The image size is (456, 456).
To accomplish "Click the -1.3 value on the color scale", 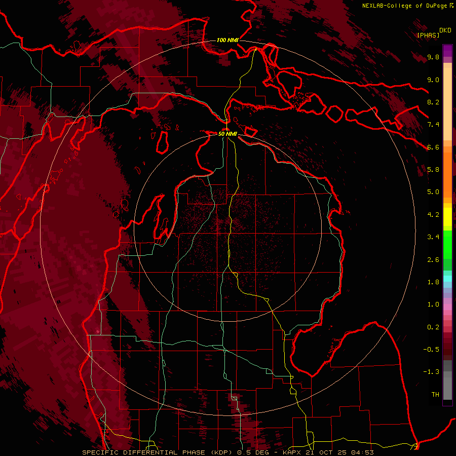I will 431,372.
